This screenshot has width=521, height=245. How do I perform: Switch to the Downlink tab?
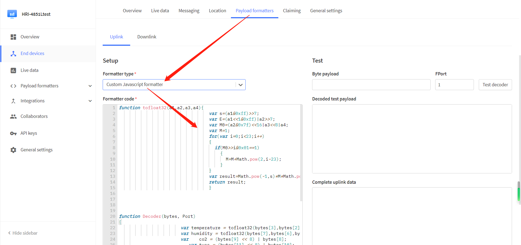(x=147, y=37)
